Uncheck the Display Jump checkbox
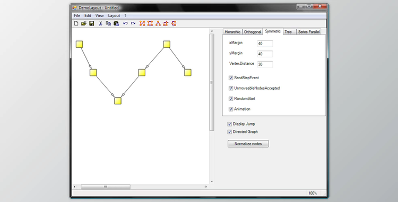This screenshot has width=398, height=202. [x=229, y=124]
